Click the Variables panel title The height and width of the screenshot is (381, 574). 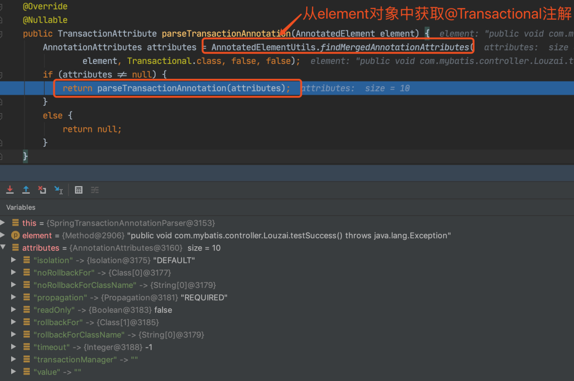coord(21,208)
